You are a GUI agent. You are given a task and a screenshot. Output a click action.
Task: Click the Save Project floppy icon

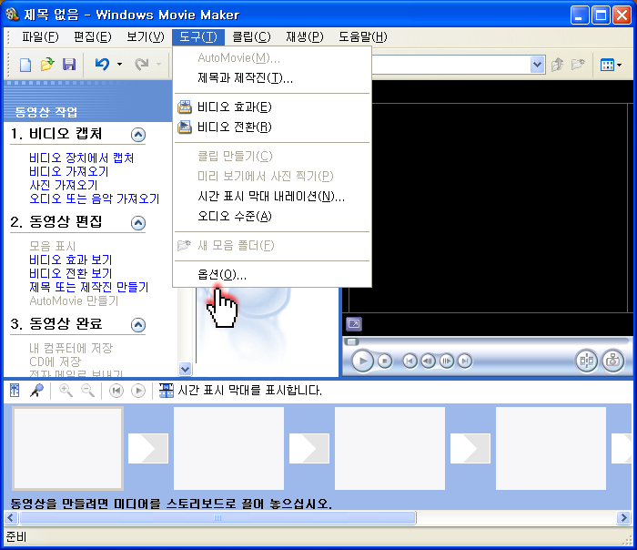coord(69,65)
